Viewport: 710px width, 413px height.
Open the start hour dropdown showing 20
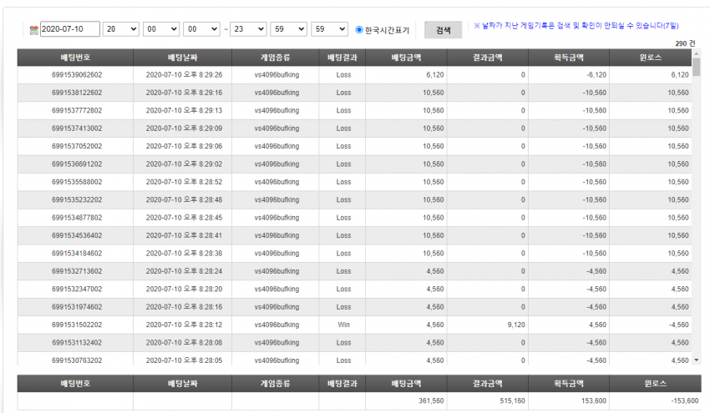pyautogui.click(x=121, y=29)
